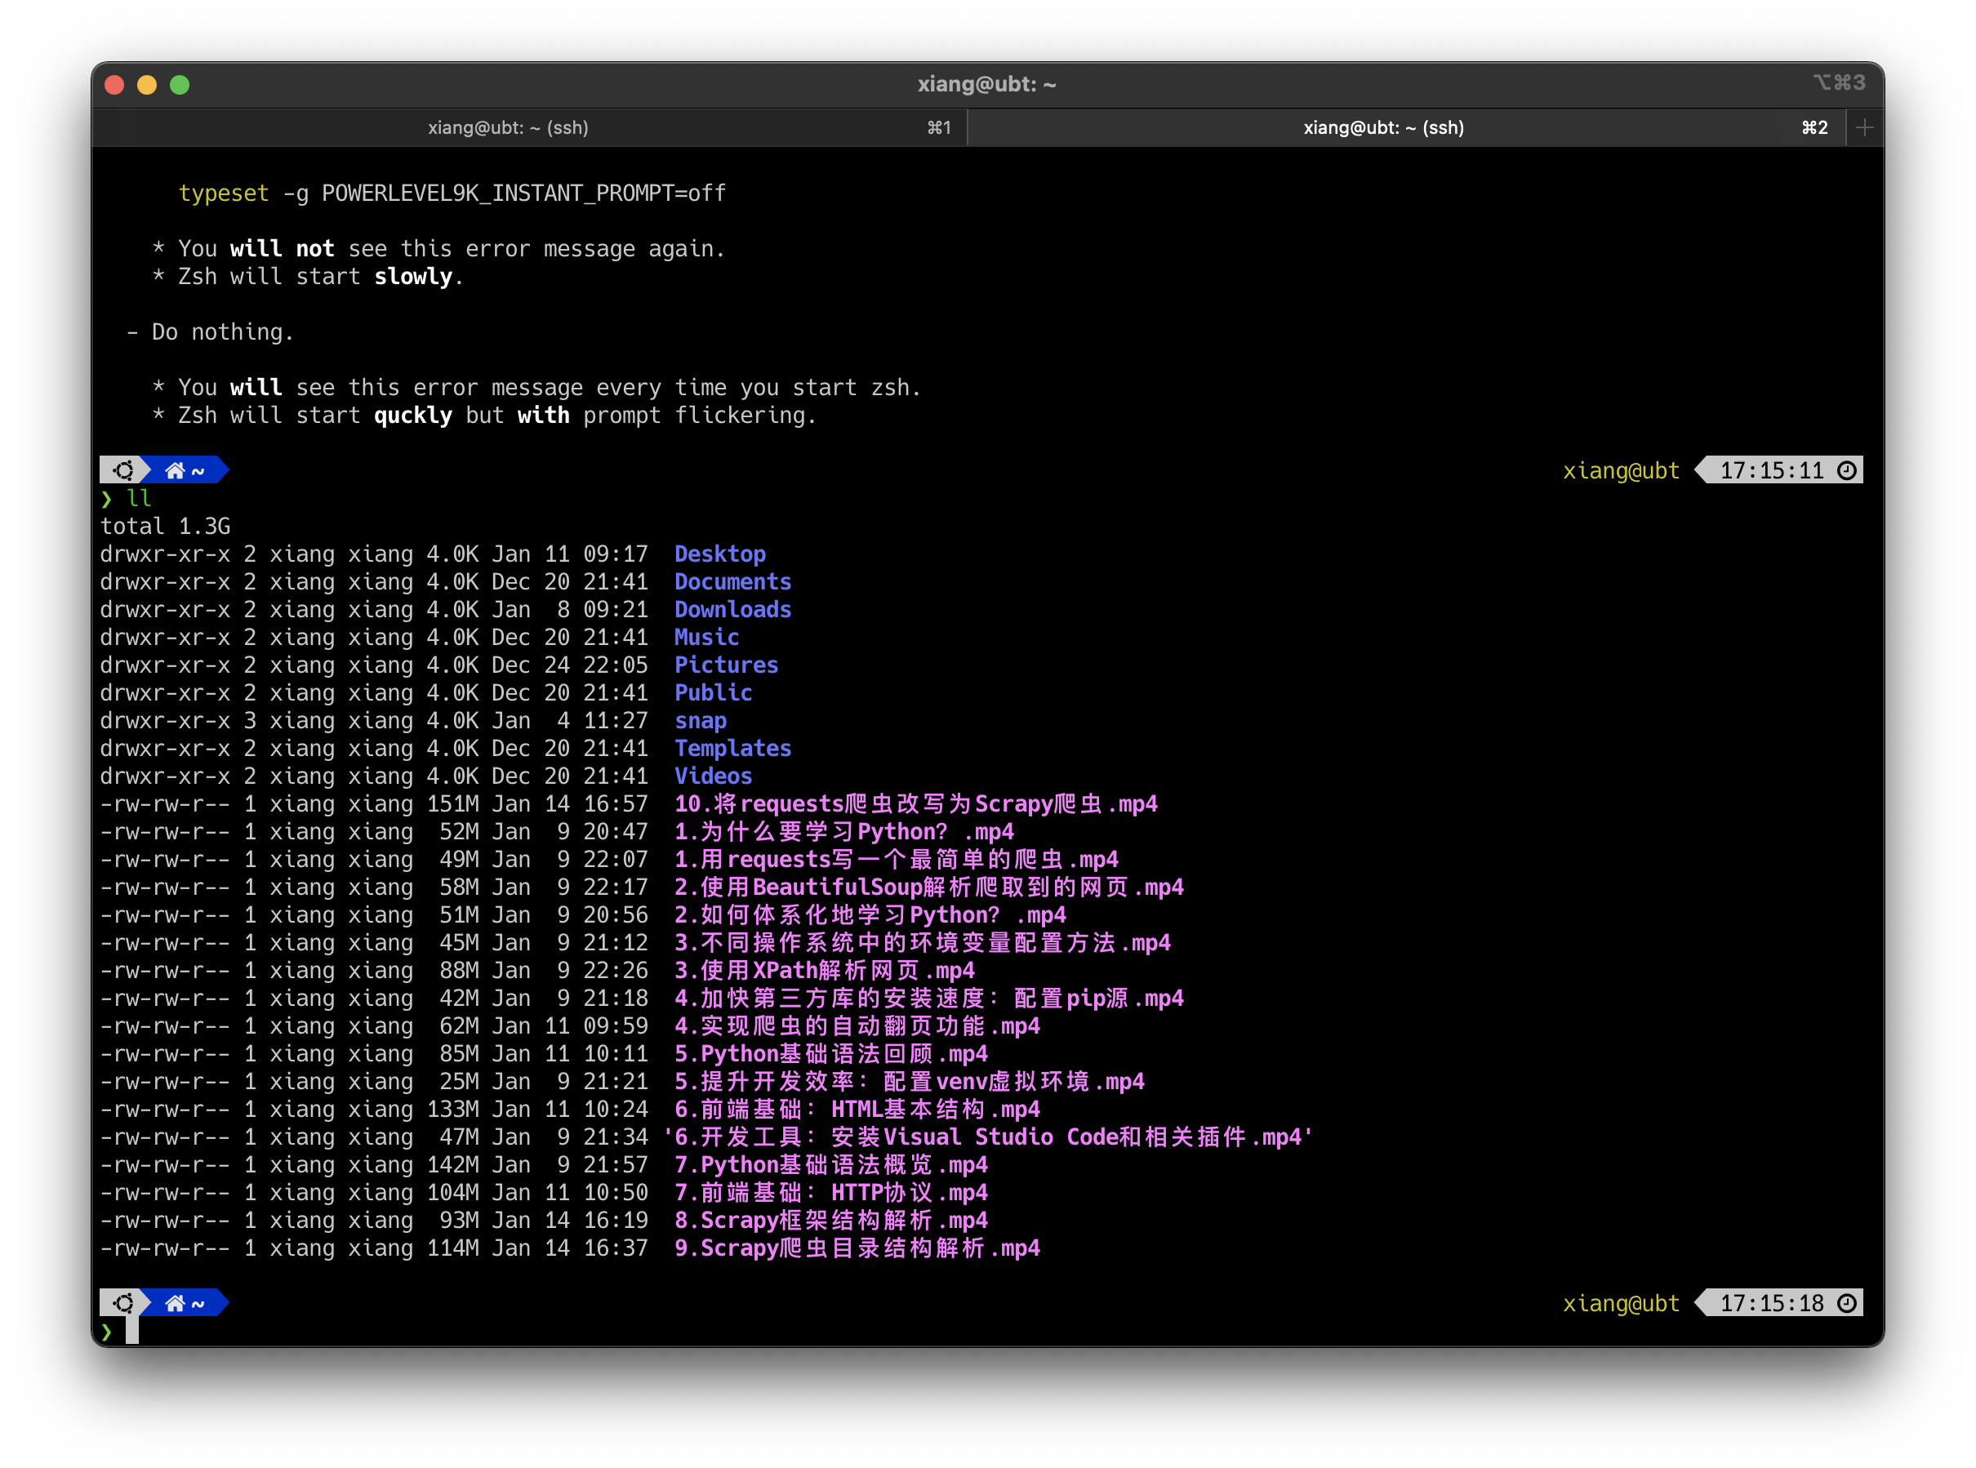The width and height of the screenshot is (1976, 1468).
Task: Maximize the window with green button
Action: tap(180, 84)
